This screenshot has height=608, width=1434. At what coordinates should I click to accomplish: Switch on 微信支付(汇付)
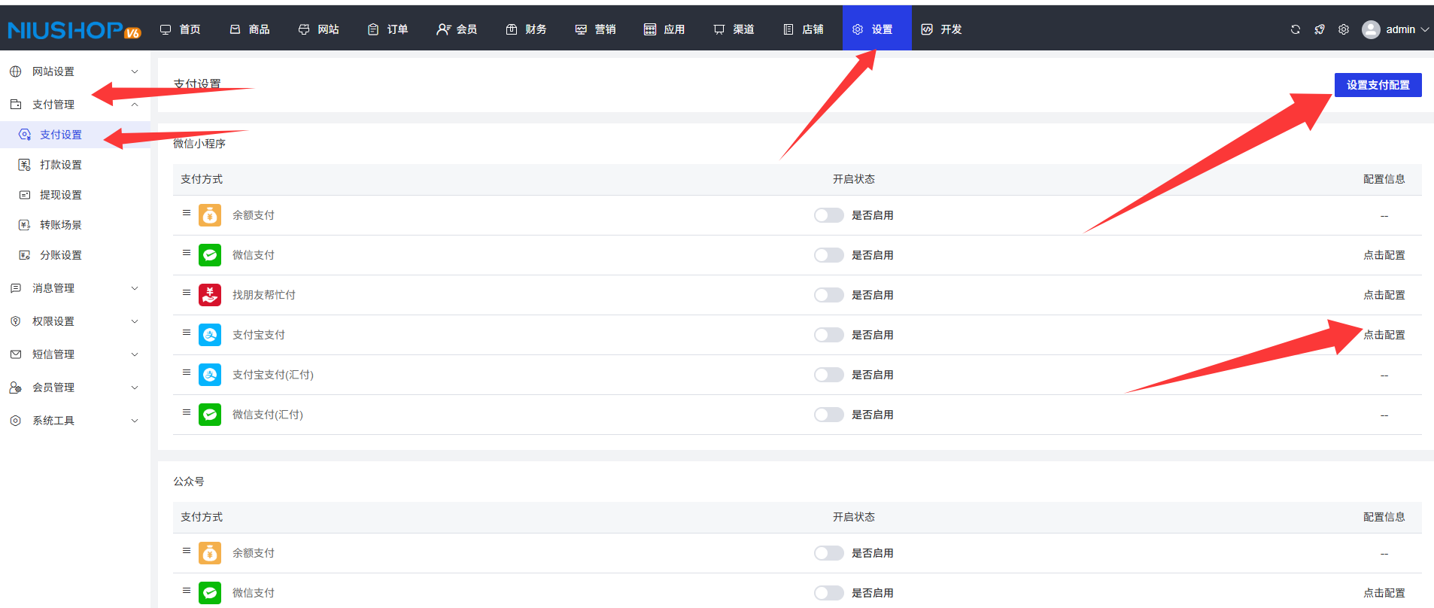pos(828,415)
